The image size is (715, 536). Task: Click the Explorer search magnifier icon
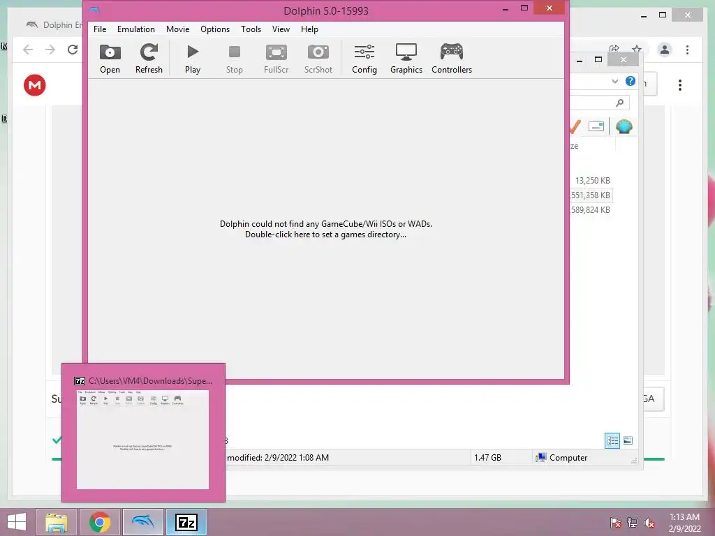point(619,103)
